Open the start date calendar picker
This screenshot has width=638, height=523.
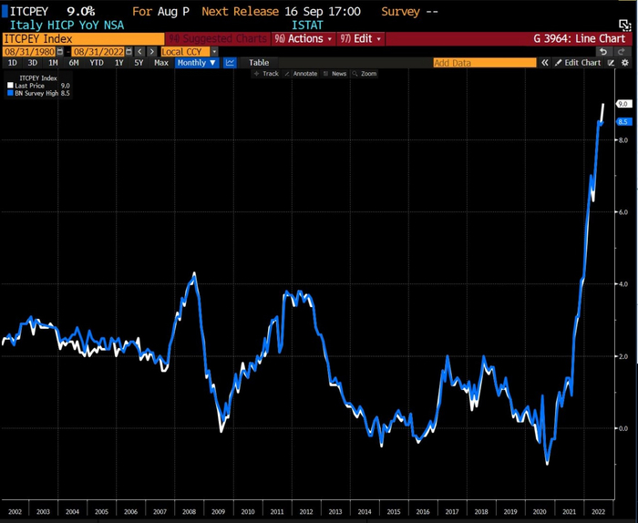(60, 52)
